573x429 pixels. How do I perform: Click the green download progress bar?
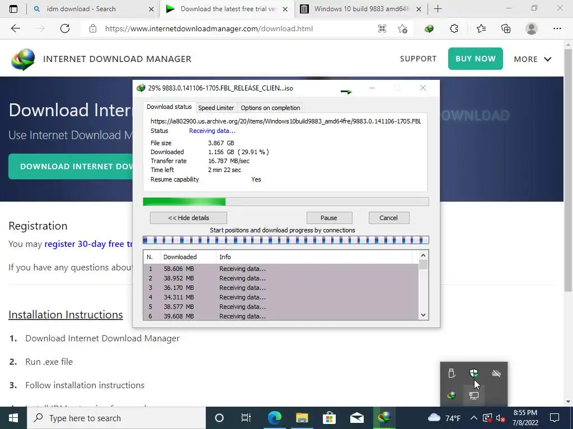pos(286,202)
